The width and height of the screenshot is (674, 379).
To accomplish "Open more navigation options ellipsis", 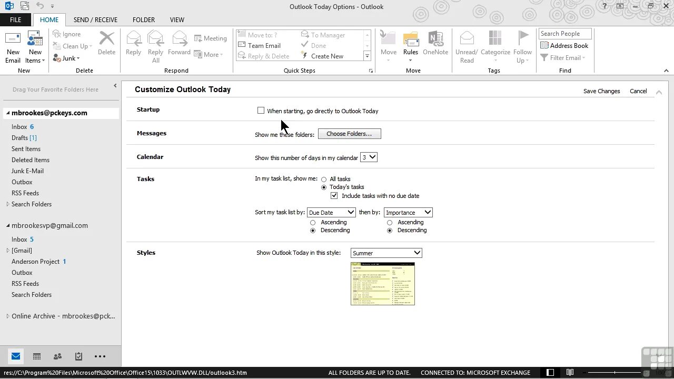I will (x=100, y=356).
